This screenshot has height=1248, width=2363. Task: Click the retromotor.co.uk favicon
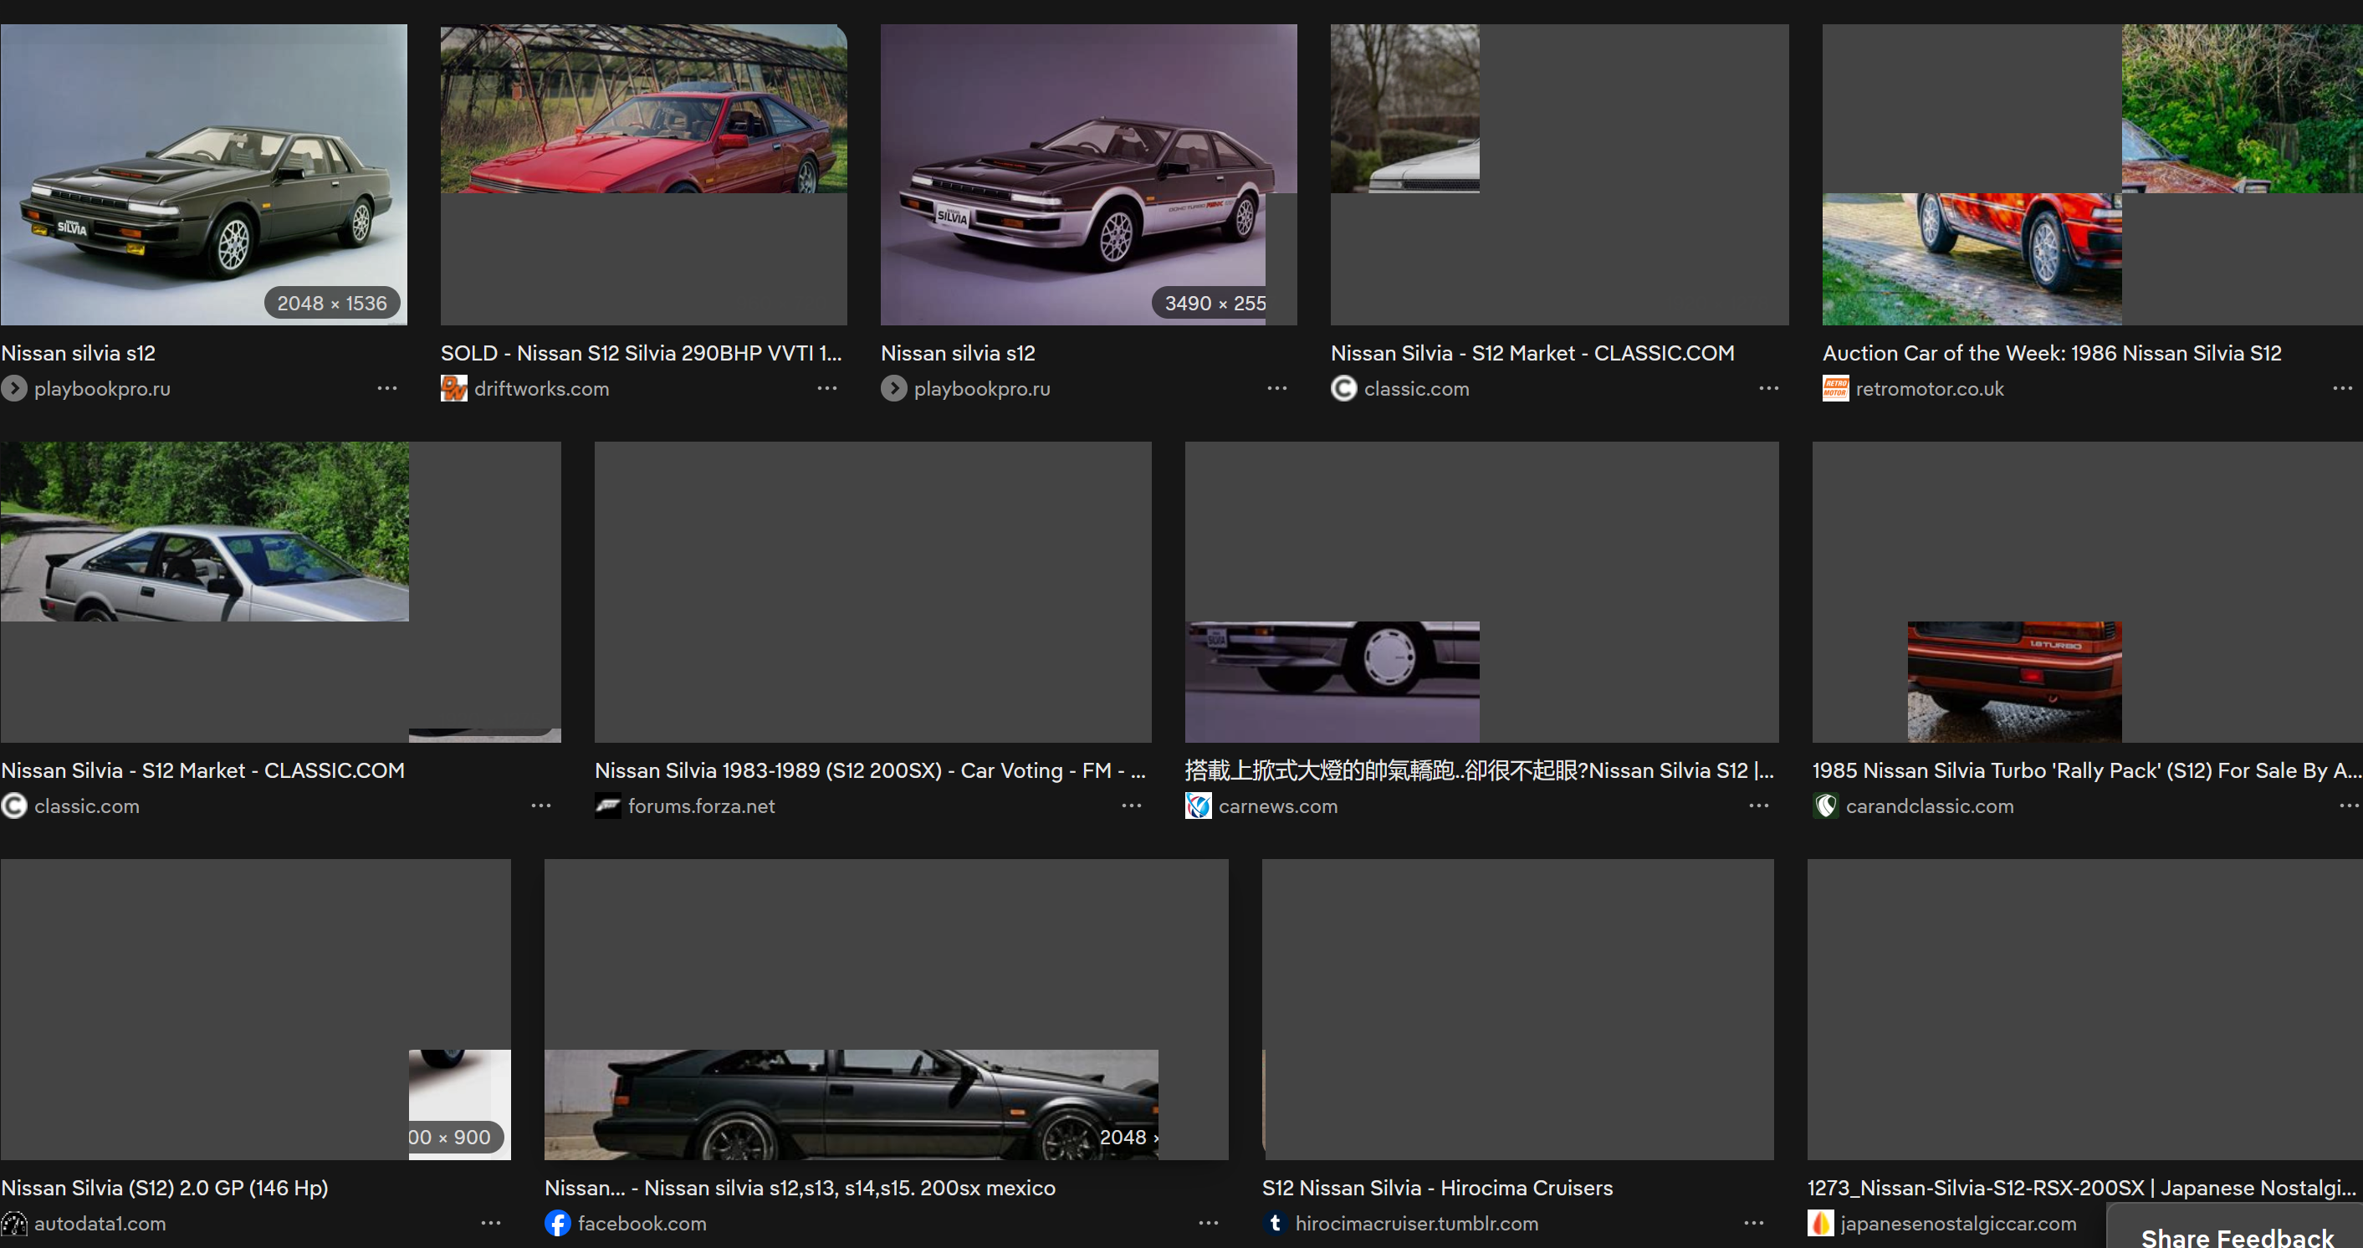1834,388
